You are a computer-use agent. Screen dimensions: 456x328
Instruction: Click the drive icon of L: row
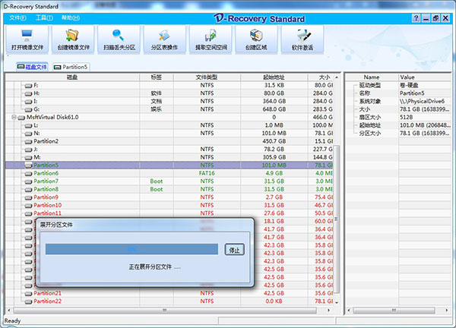click(28, 125)
